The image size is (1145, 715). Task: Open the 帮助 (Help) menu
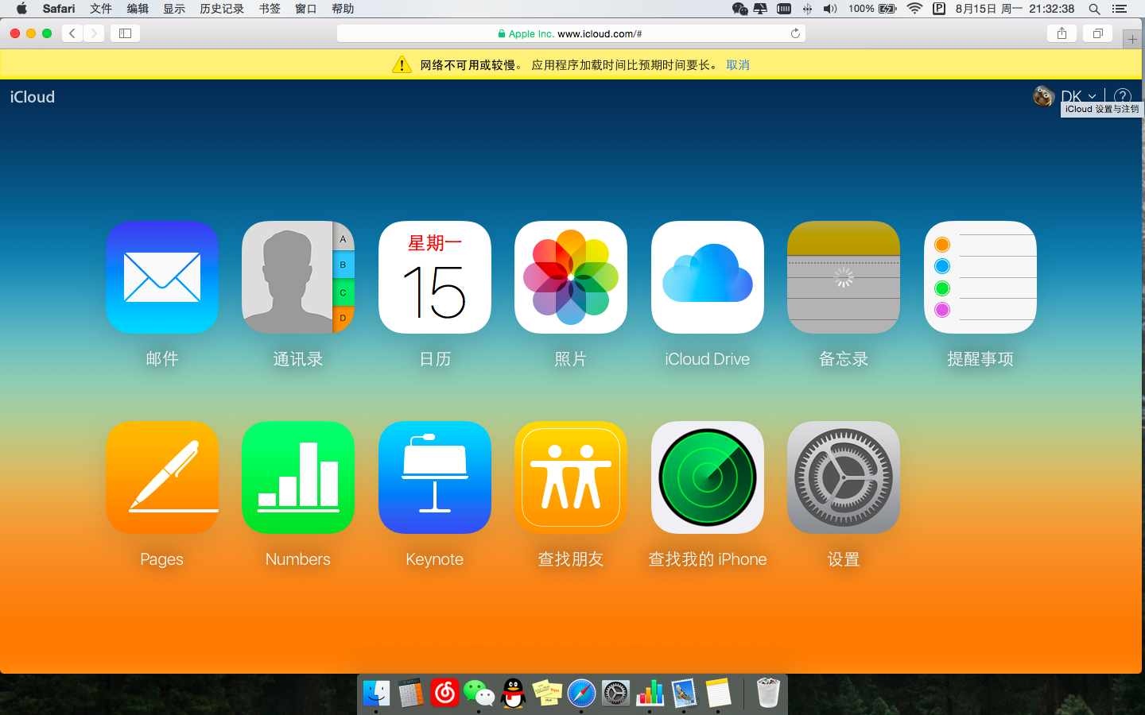pos(343,9)
